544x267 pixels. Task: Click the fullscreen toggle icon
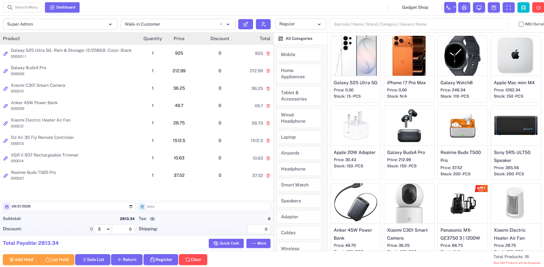pos(509,8)
